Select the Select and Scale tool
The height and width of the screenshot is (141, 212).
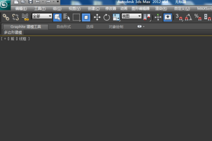pos(116,17)
